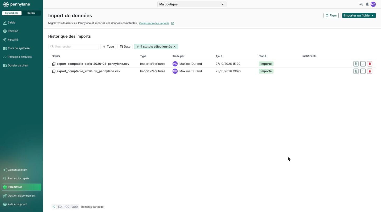Open the Date filter
The height and width of the screenshot is (212, 381).
125,47
